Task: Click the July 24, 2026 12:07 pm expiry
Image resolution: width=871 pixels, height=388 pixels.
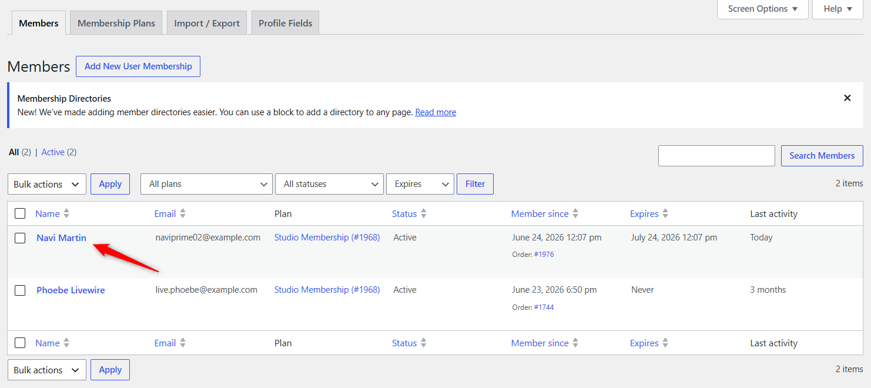Action: [x=674, y=238]
